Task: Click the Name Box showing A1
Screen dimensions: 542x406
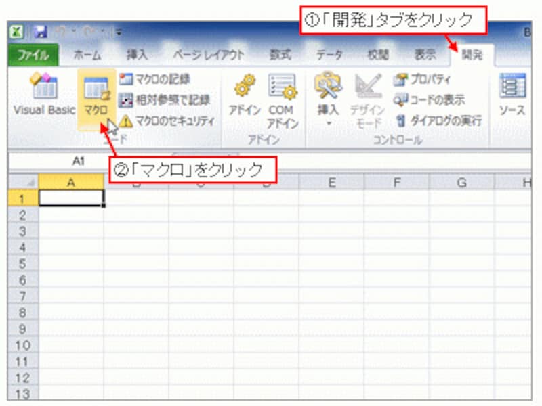Action: click(x=79, y=161)
